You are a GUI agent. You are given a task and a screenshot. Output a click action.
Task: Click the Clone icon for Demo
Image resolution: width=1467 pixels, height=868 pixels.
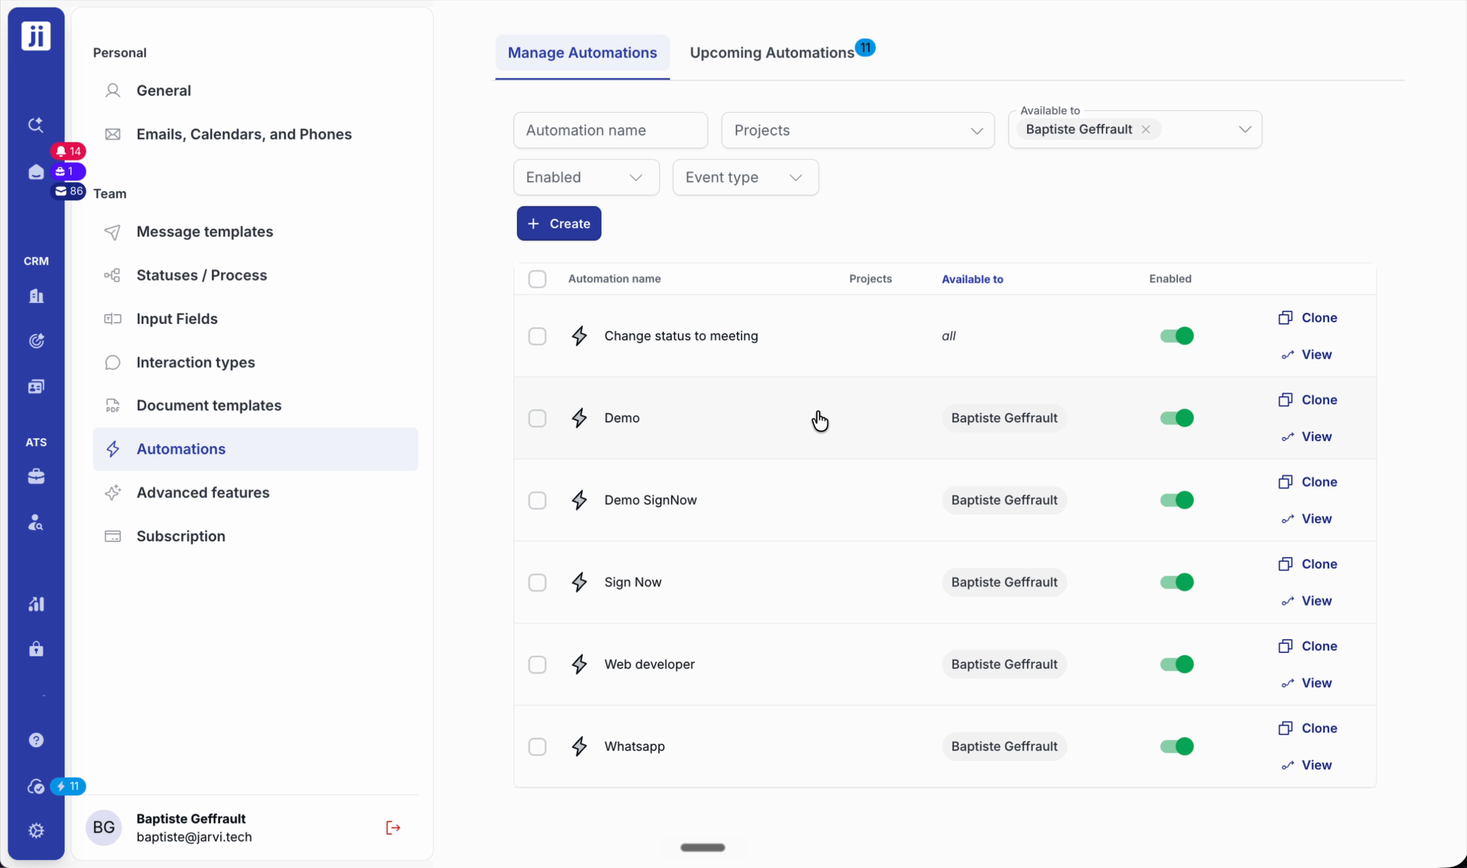pos(1286,400)
